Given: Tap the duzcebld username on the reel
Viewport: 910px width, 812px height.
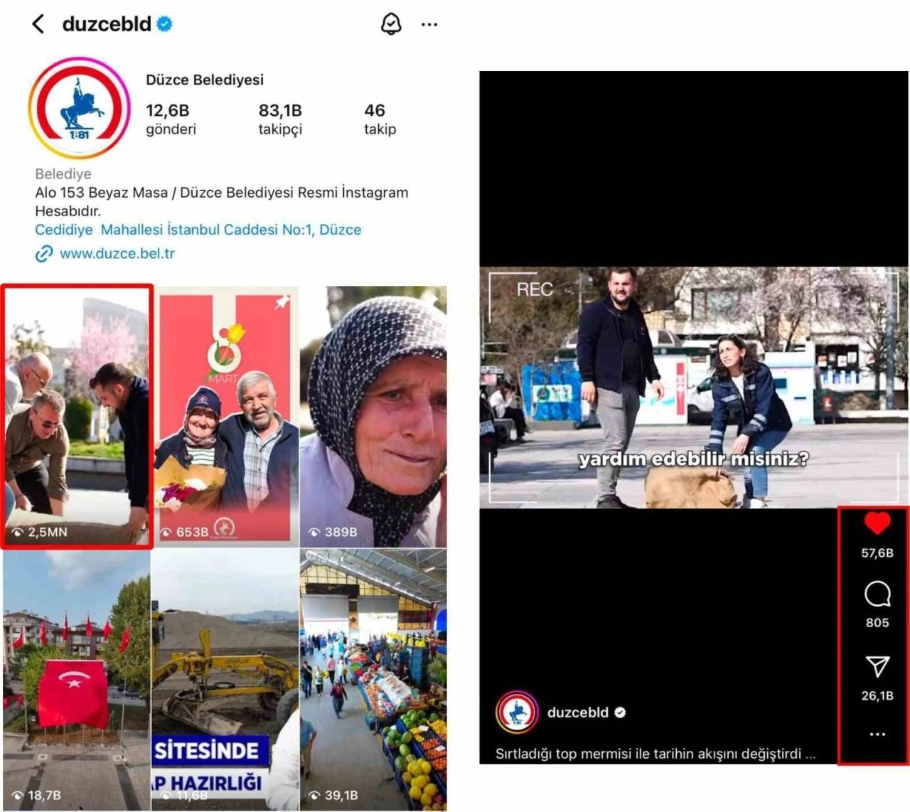Looking at the screenshot, I should pos(577,712).
